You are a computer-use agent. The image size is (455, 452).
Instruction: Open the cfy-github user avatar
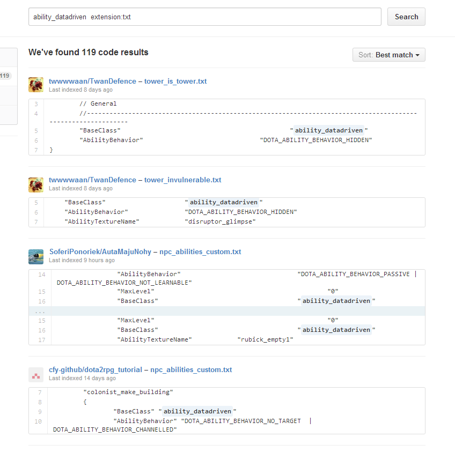pyautogui.click(x=36, y=374)
